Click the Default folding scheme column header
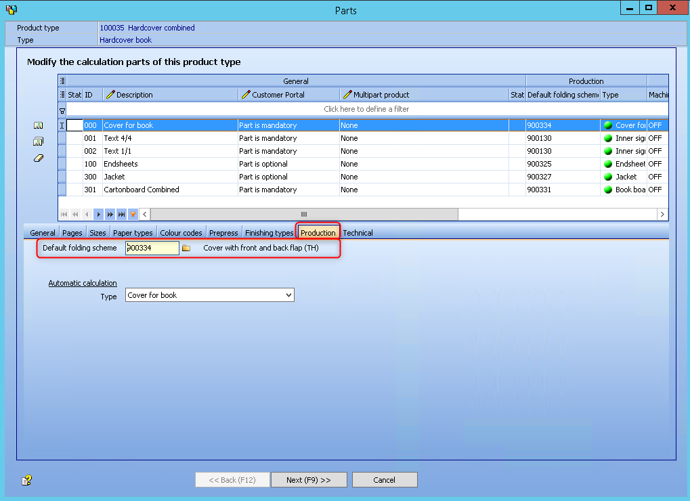The height and width of the screenshot is (501, 690). point(563,95)
